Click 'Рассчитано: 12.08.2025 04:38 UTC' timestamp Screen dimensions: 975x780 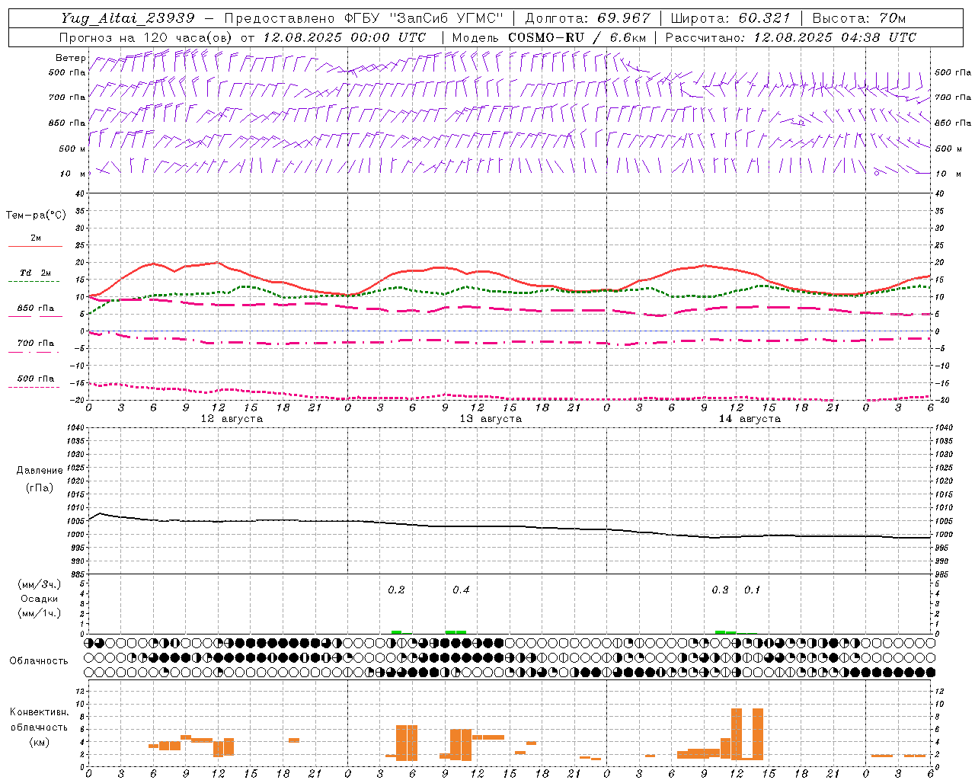pos(791,37)
